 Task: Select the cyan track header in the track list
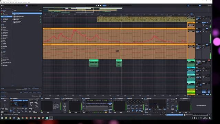coord(191,68)
